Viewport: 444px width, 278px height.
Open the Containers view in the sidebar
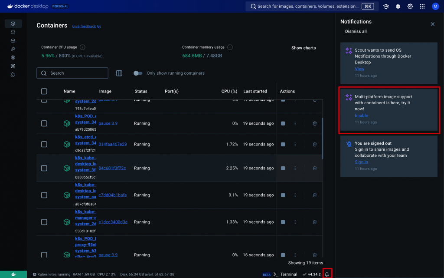tap(13, 23)
